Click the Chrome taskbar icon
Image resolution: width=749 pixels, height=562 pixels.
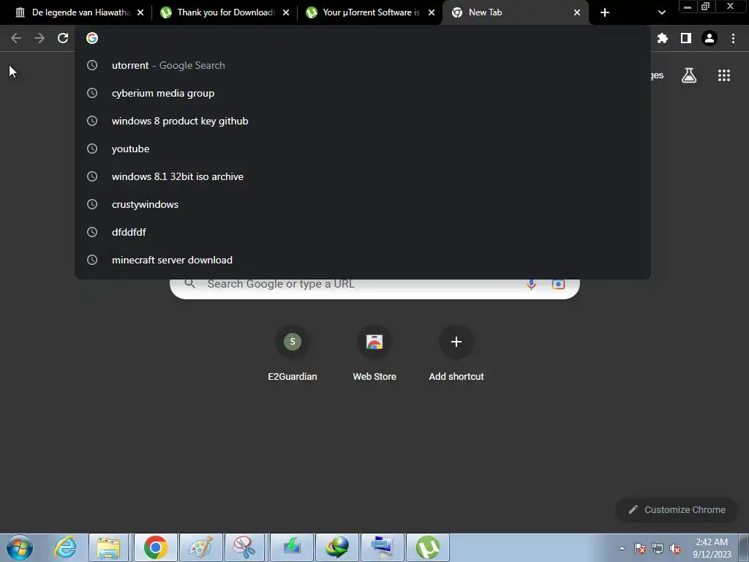(x=155, y=547)
